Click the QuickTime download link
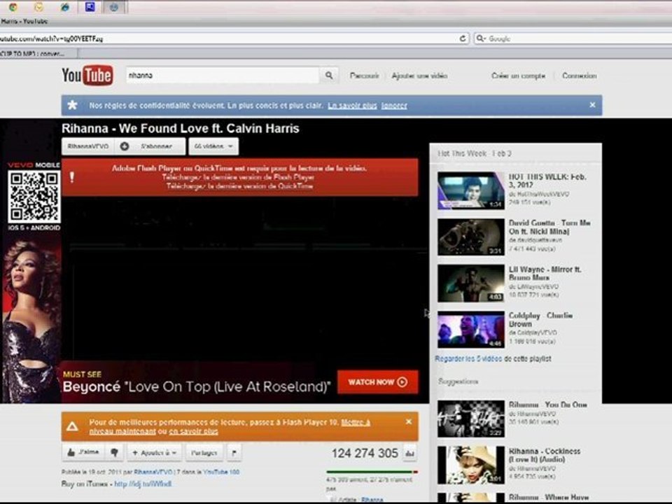The image size is (672, 504). point(239,186)
